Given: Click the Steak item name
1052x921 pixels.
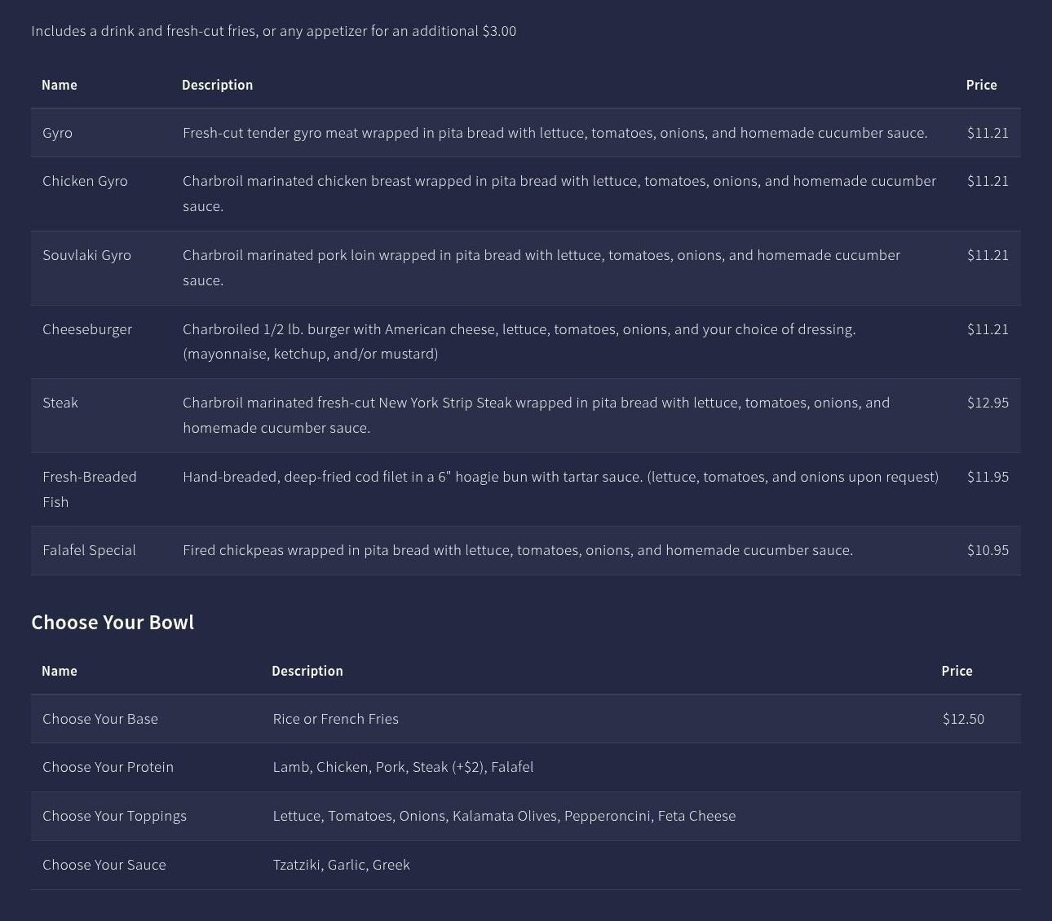Looking at the screenshot, I should point(60,403).
